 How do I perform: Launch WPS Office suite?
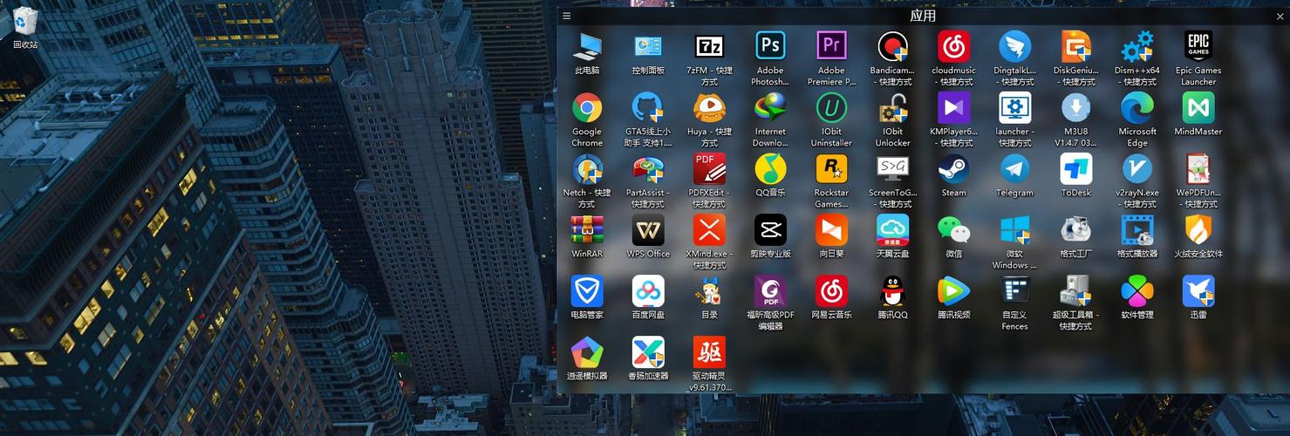tap(648, 230)
